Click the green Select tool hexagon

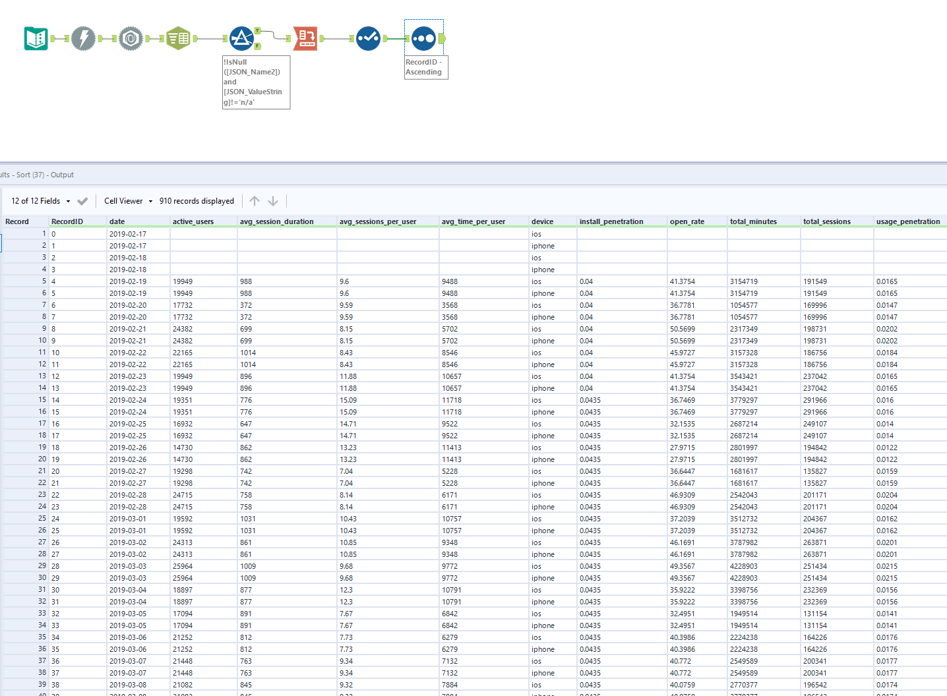(177, 38)
